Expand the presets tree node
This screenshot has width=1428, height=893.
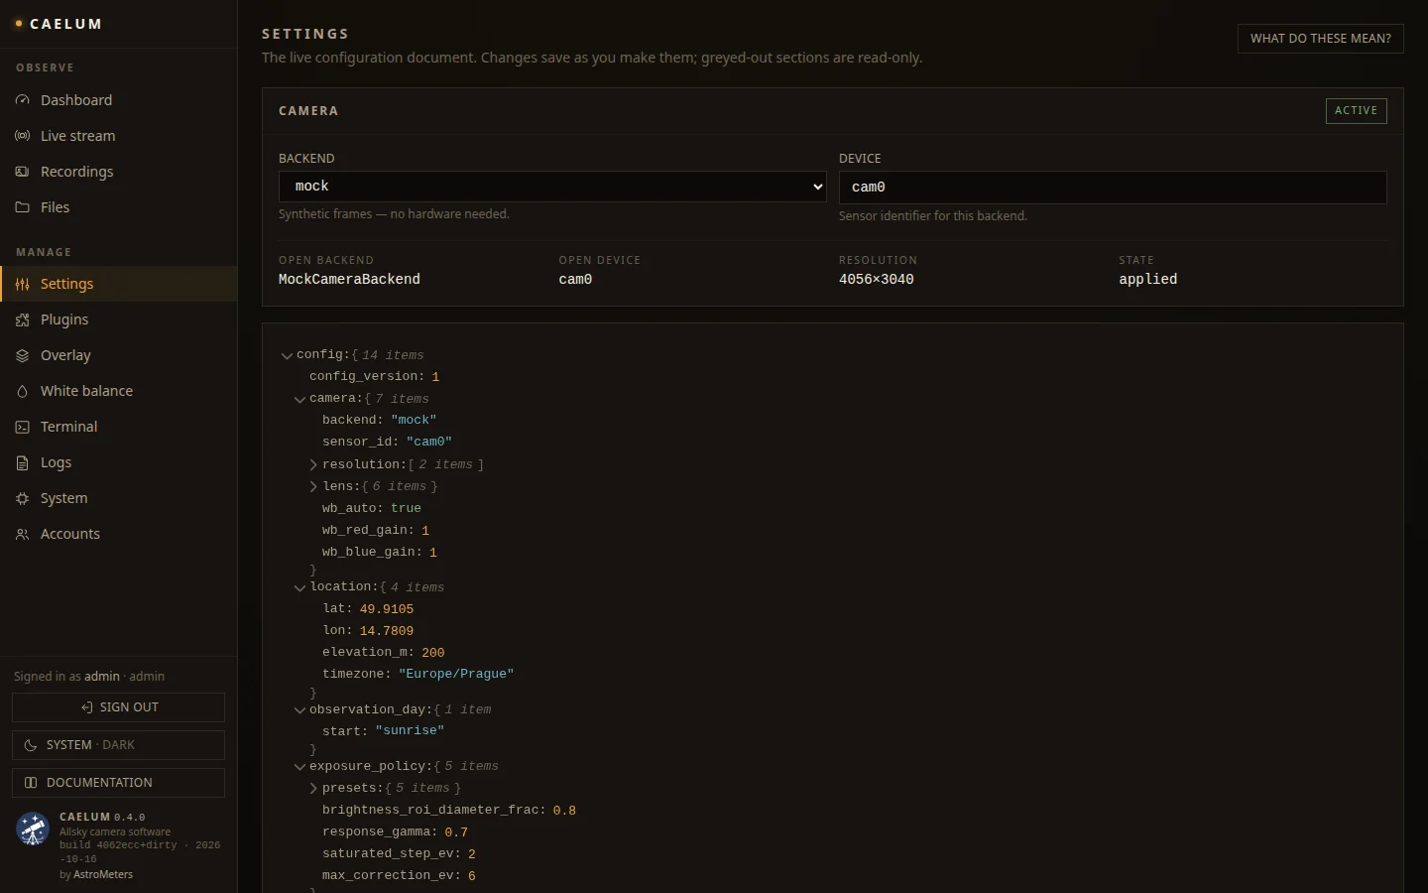[x=312, y=788]
